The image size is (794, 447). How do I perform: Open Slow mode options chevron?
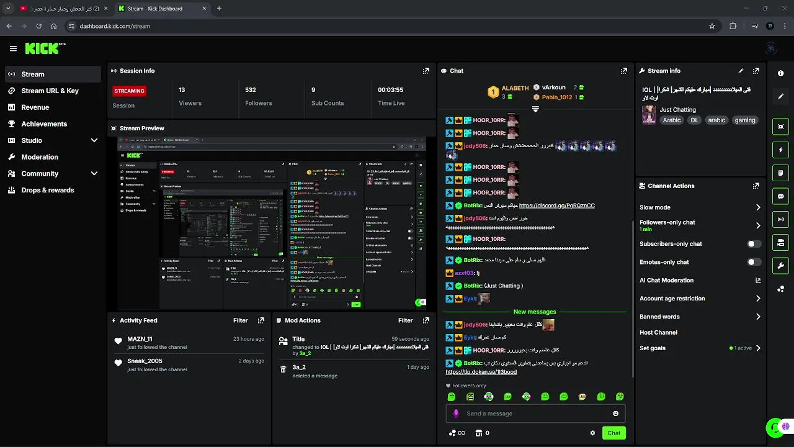[x=758, y=207]
